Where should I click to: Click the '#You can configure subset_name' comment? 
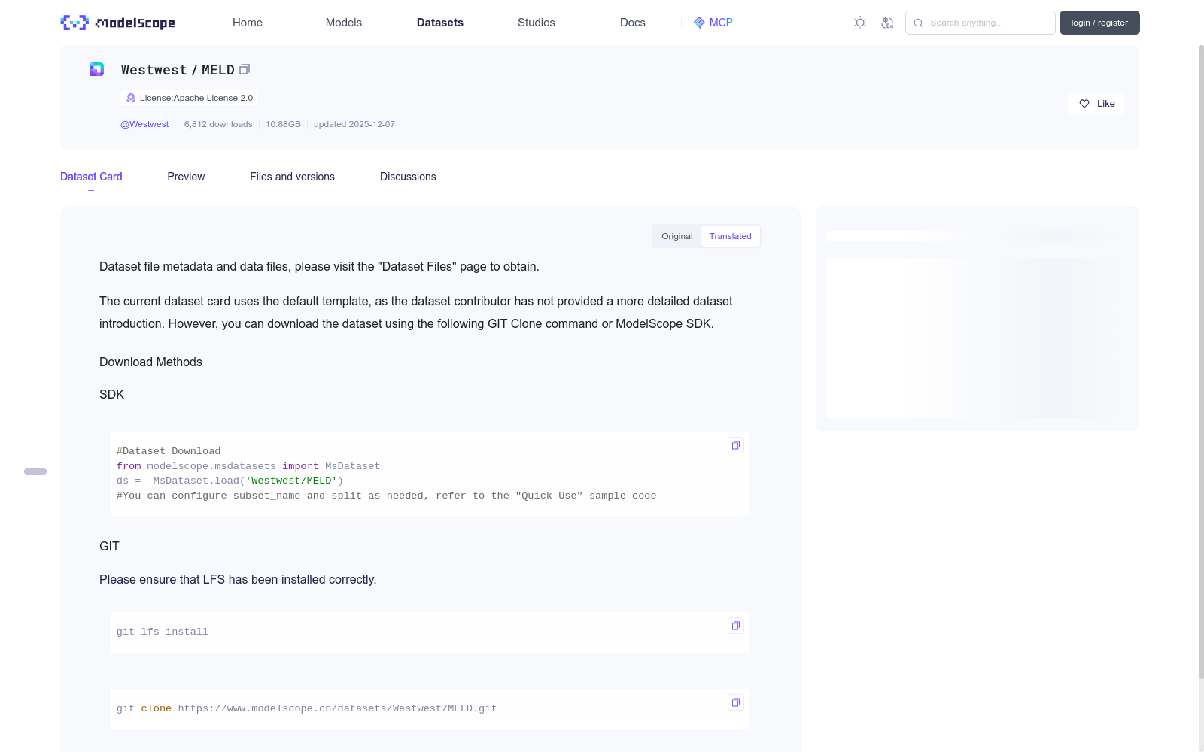tap(386, 496)
